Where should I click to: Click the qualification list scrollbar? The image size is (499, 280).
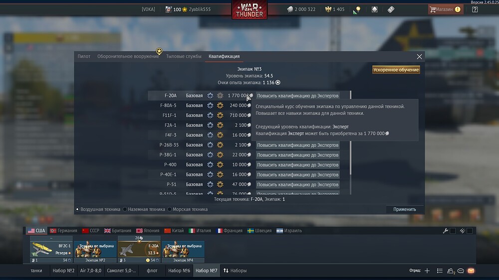350,133
